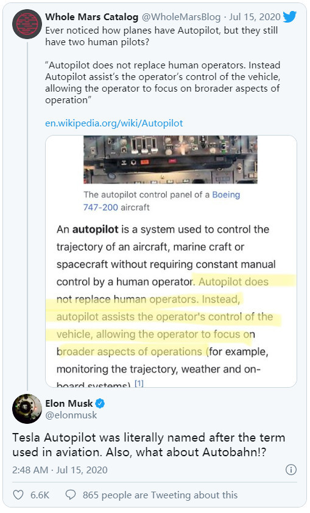Viewport: 310px width, 513px height.
Task: Click the reply speech bubble icon
Action: pyautogui.click(x=71, y=495)
